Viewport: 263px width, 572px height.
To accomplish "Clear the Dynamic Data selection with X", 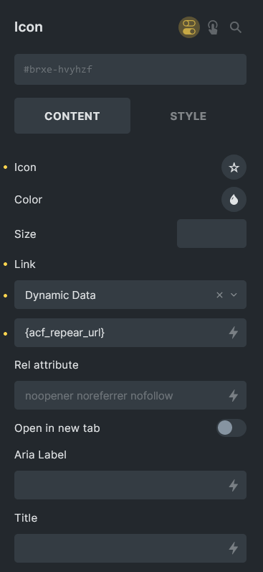I will pyautogui.click(x=219, y=295).
